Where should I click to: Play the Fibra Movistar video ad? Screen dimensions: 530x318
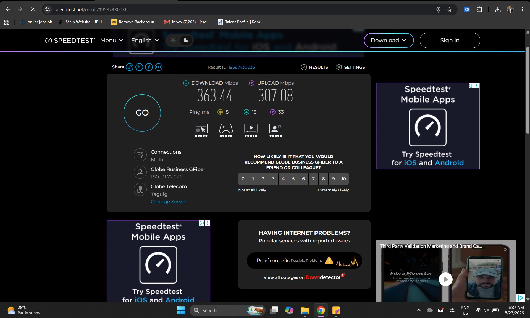(x=445, y=279)
